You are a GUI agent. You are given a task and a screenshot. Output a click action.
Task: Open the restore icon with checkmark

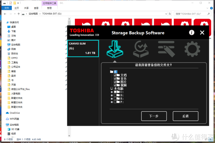point(141,49)
